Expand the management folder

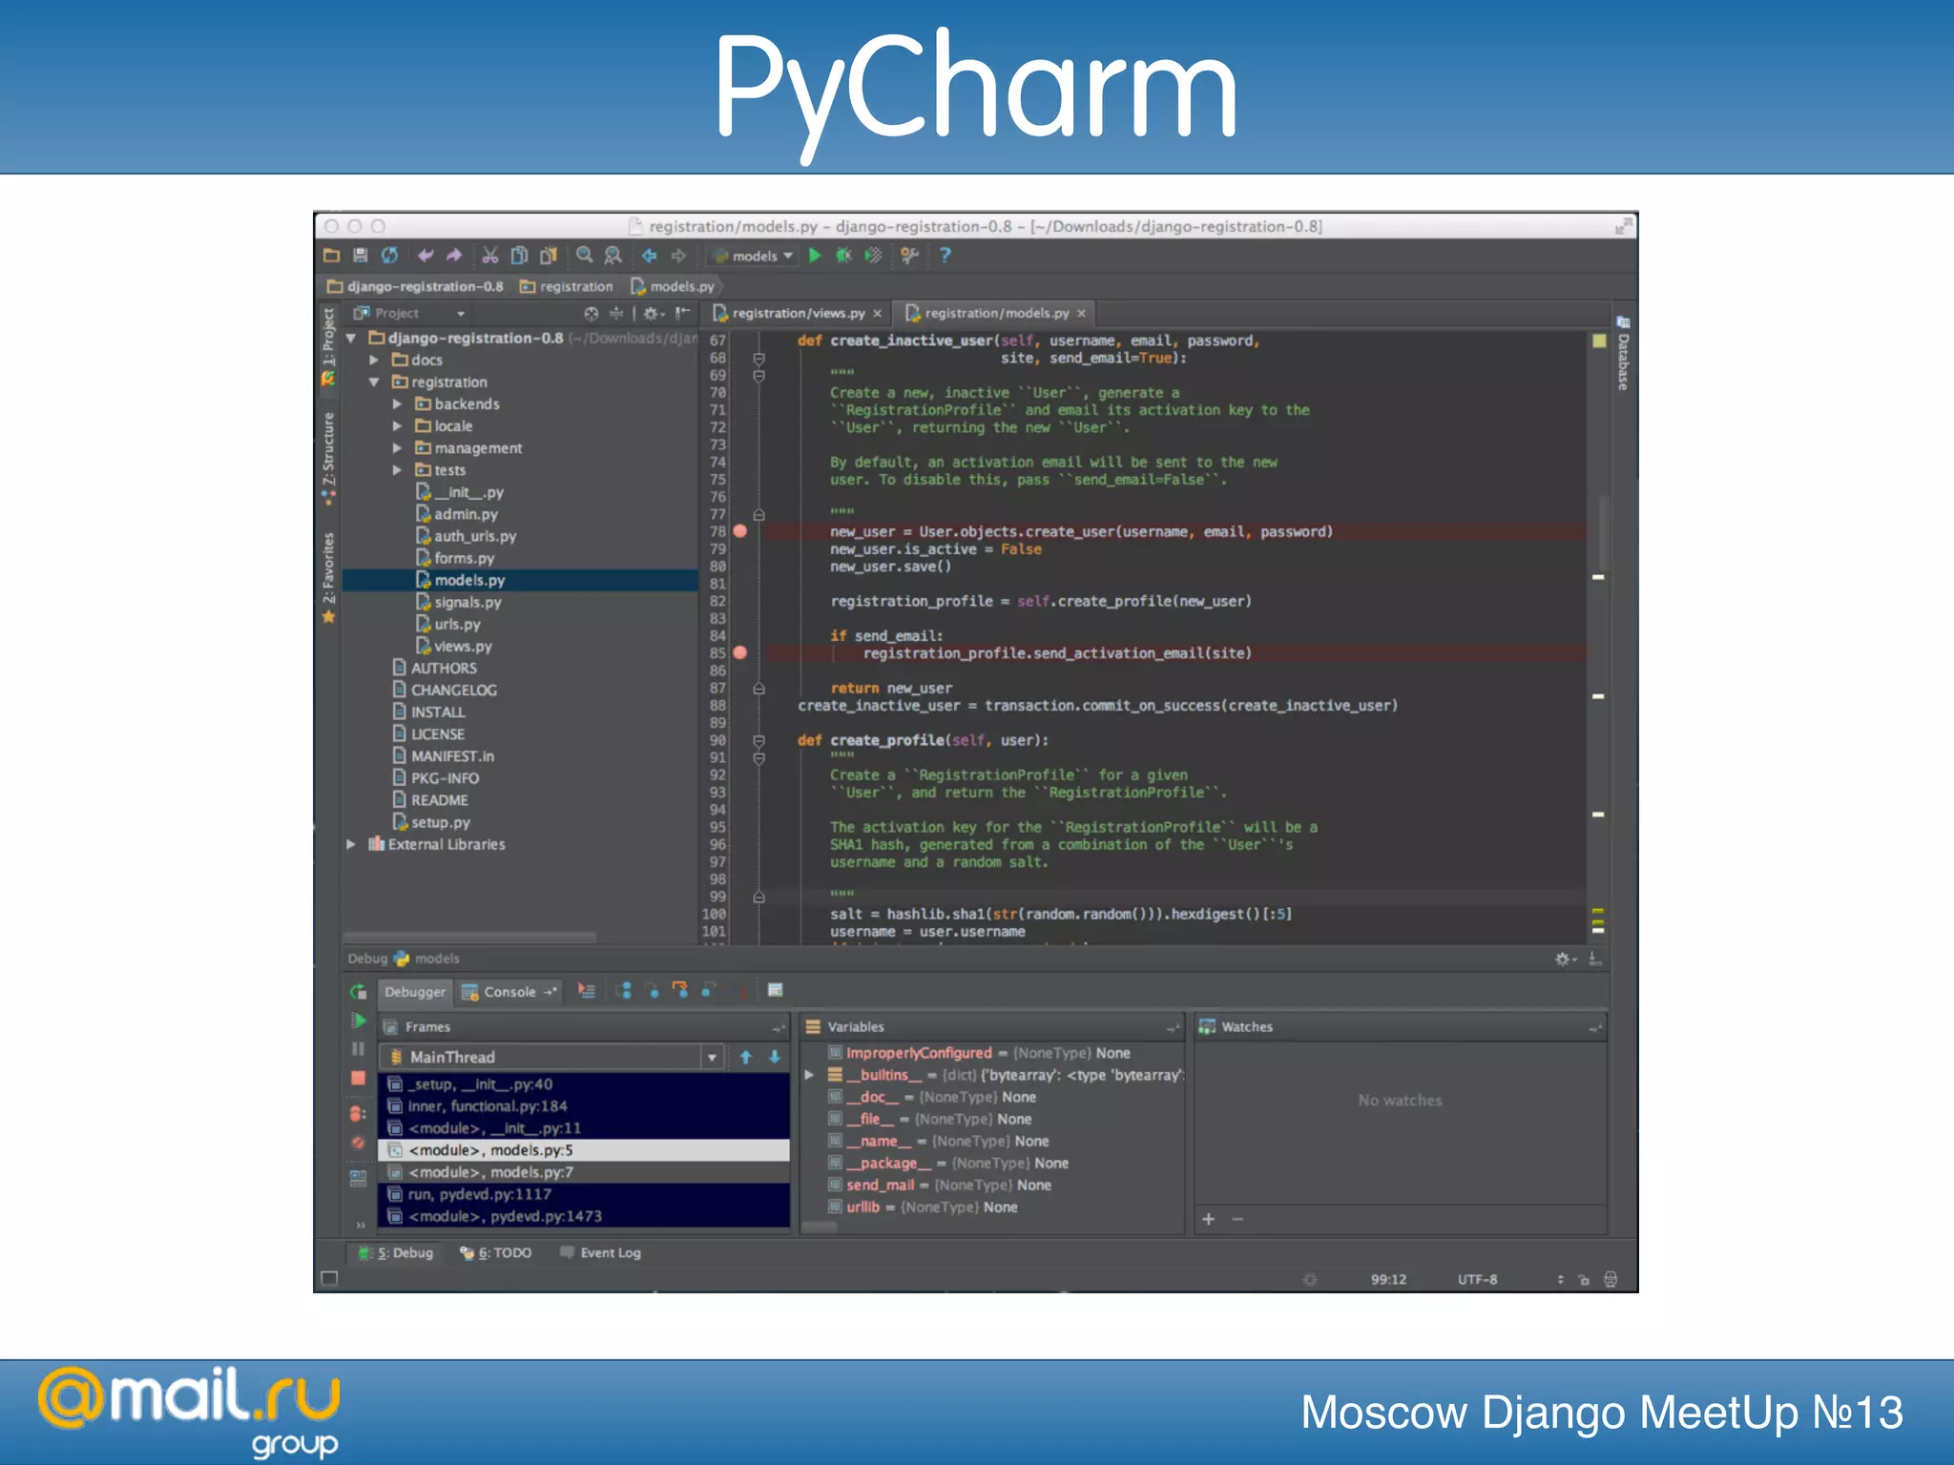pos(397,448)
